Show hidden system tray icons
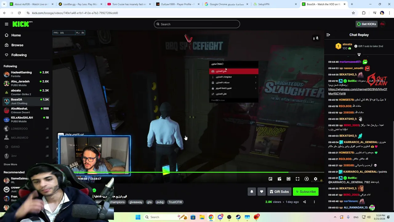The image size is (394, 222). tap(335, 217)
